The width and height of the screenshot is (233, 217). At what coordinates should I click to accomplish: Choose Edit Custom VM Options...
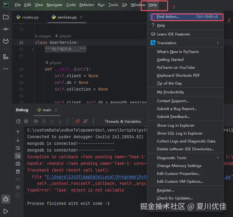185,181
